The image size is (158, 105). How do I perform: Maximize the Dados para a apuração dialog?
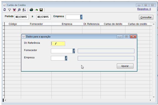coord(126,37)
